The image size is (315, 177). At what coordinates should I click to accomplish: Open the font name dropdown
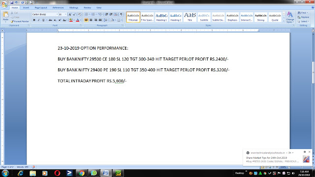(x=57, y=14)
